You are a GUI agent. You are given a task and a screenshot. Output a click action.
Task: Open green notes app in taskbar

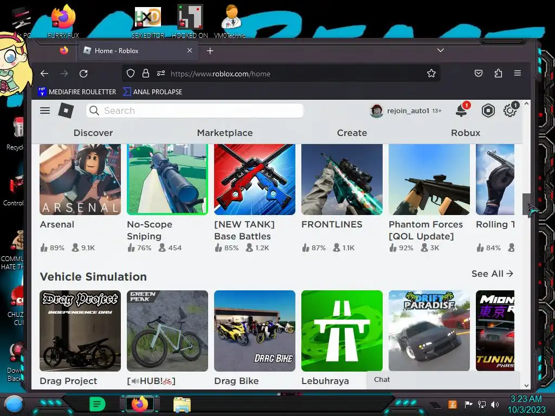click(98, 404)
